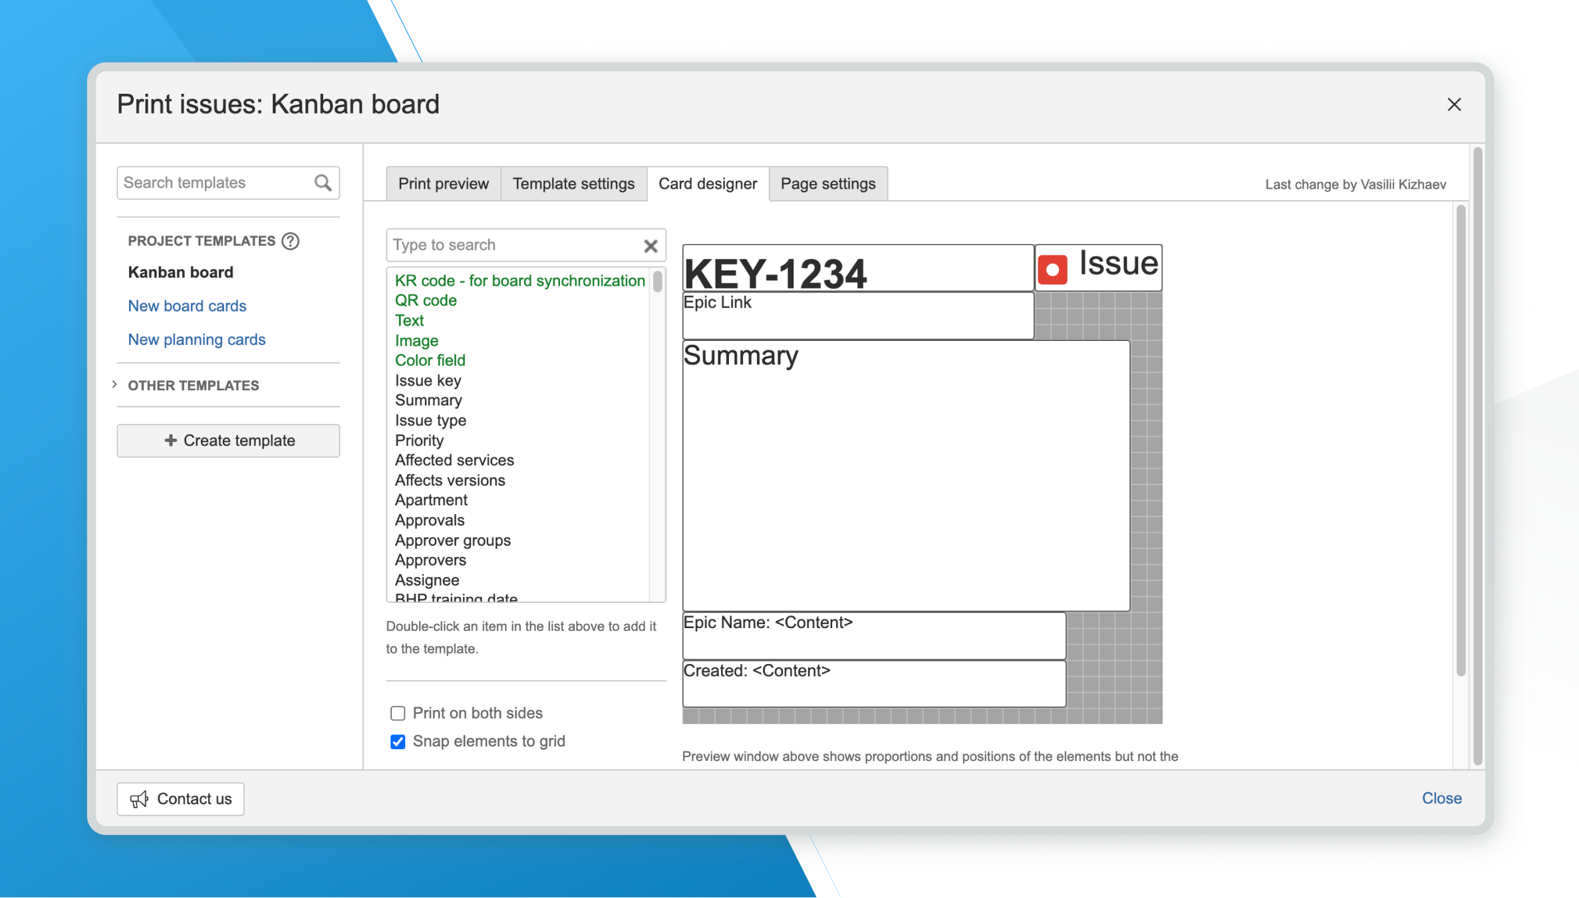1579x898 pixels.
Task: Click the red issue type icon on card
Action: [x=1052, y=269]
